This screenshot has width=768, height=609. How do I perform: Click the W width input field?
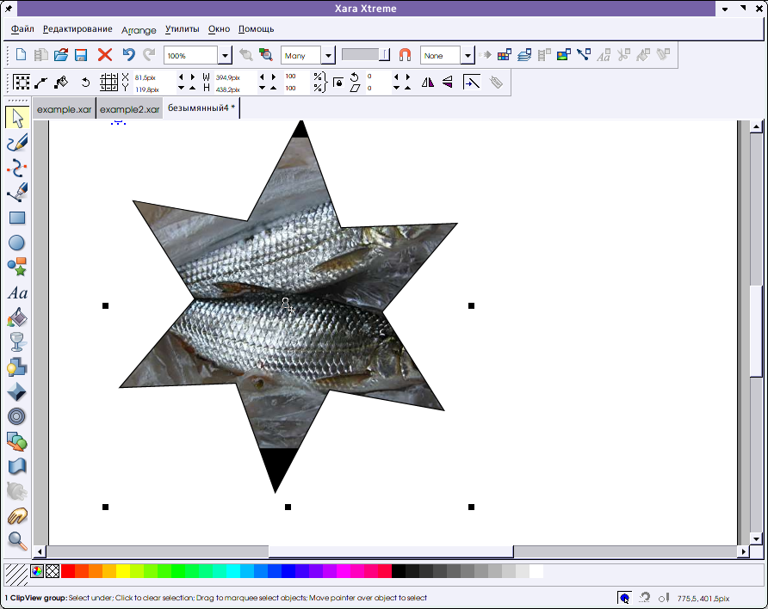[231, 77]
